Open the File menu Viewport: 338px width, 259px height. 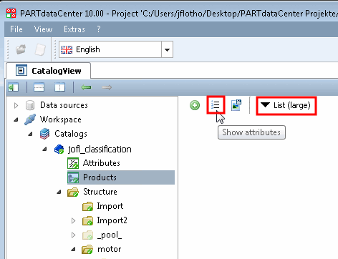tap(16, 29)
